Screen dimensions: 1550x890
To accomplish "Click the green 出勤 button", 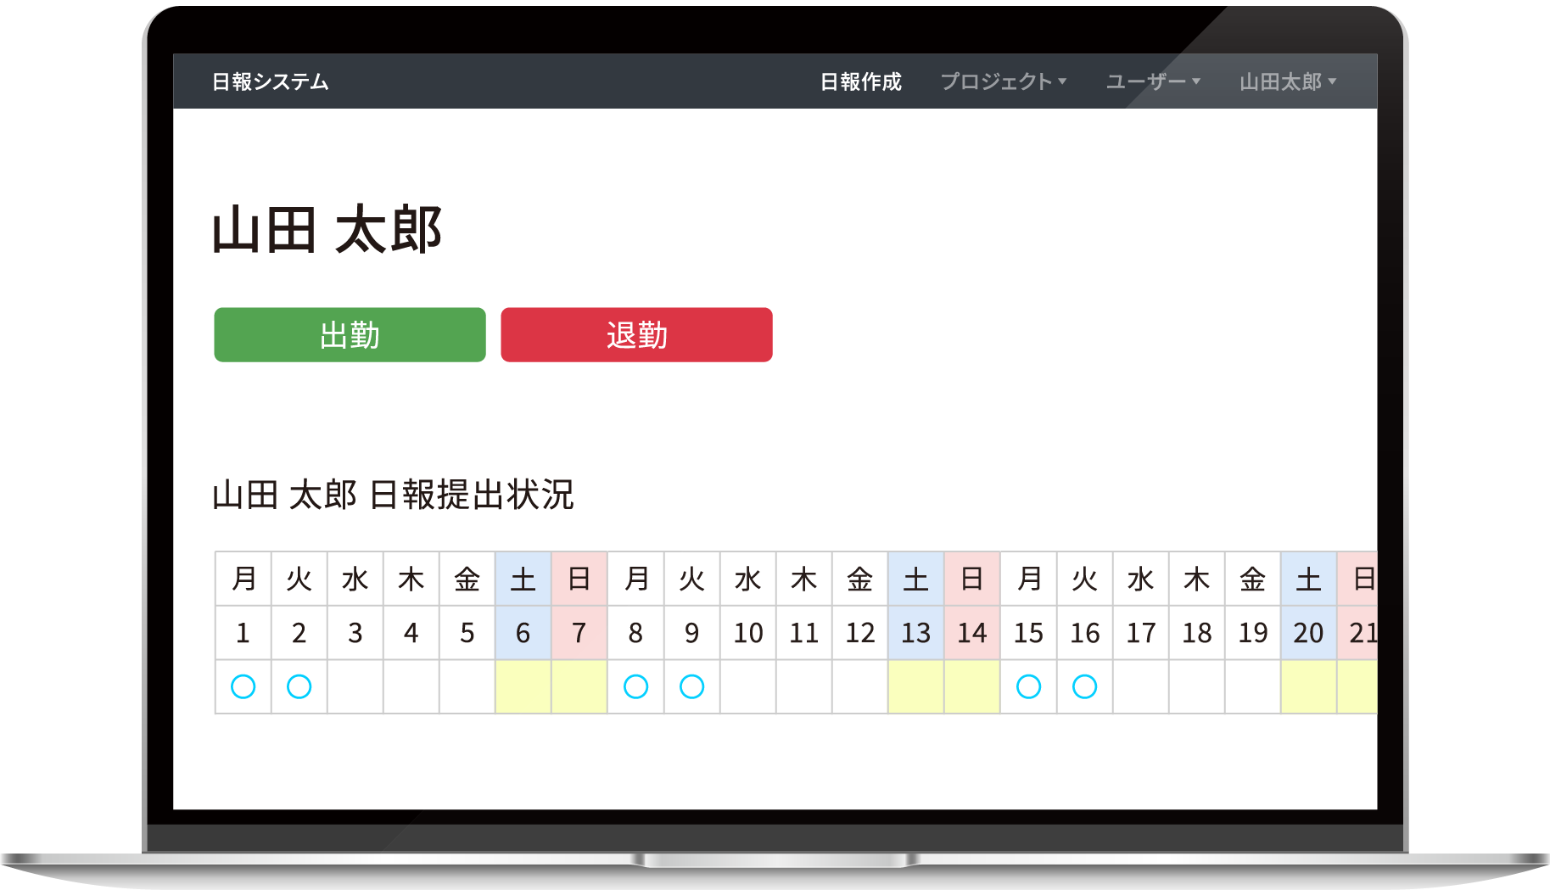I will 350,335.
